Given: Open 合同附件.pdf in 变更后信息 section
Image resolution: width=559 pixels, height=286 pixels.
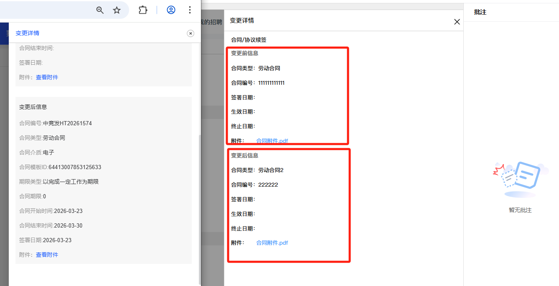Looking at the screenshot, I should (x=272, y=243).
